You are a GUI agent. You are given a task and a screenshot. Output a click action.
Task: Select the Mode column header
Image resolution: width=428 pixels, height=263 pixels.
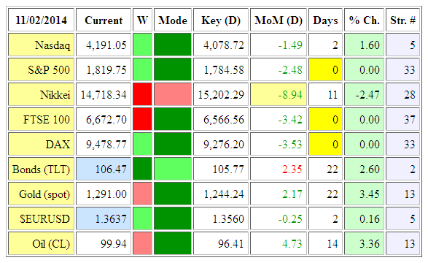pos(173,20)
